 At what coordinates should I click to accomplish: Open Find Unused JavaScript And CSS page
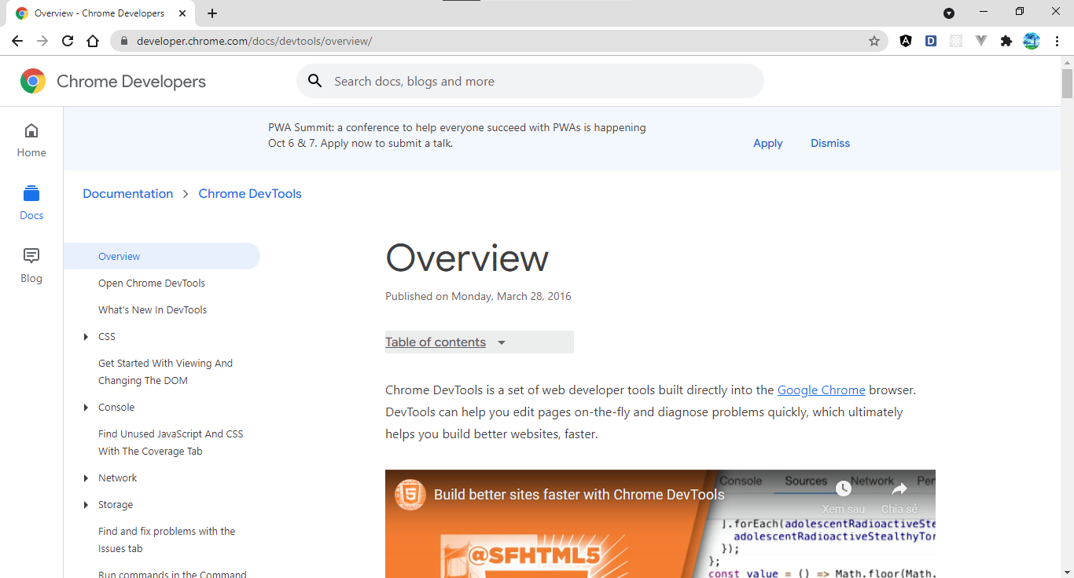coord(171,443)
